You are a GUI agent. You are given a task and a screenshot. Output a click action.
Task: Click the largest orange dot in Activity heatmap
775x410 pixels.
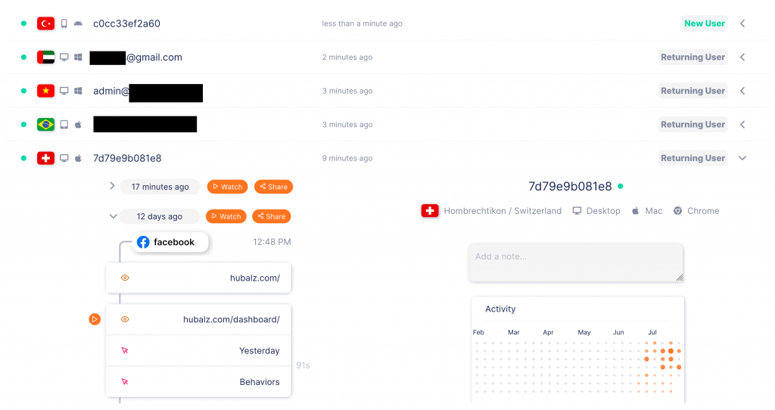(x=671, y=351)
